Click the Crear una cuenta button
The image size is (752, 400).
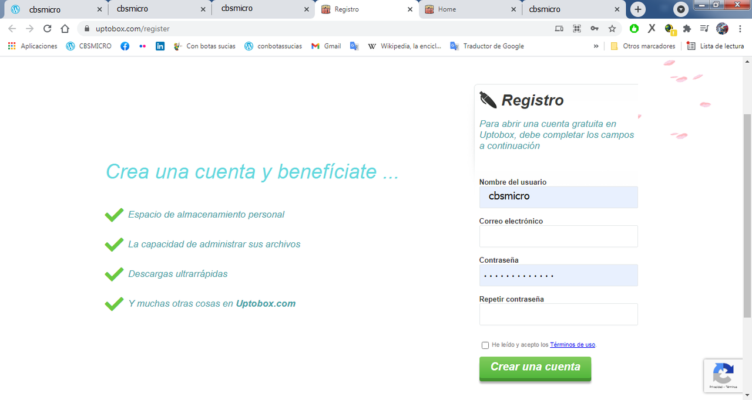(x=535, y=368)
